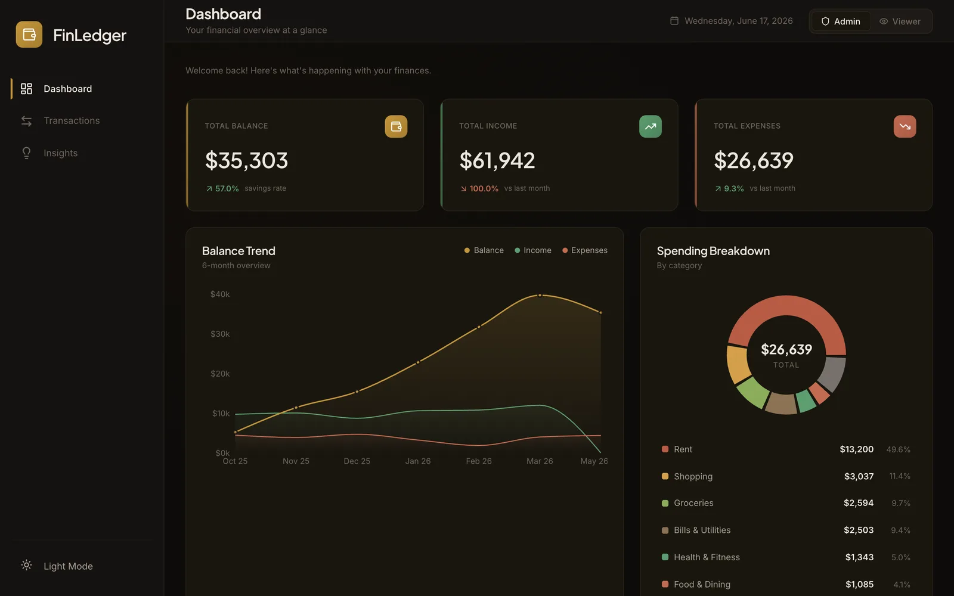Screen dimensions: 954x596
Task: Click the Food & Dining color dot
Action: click(665, 584)
